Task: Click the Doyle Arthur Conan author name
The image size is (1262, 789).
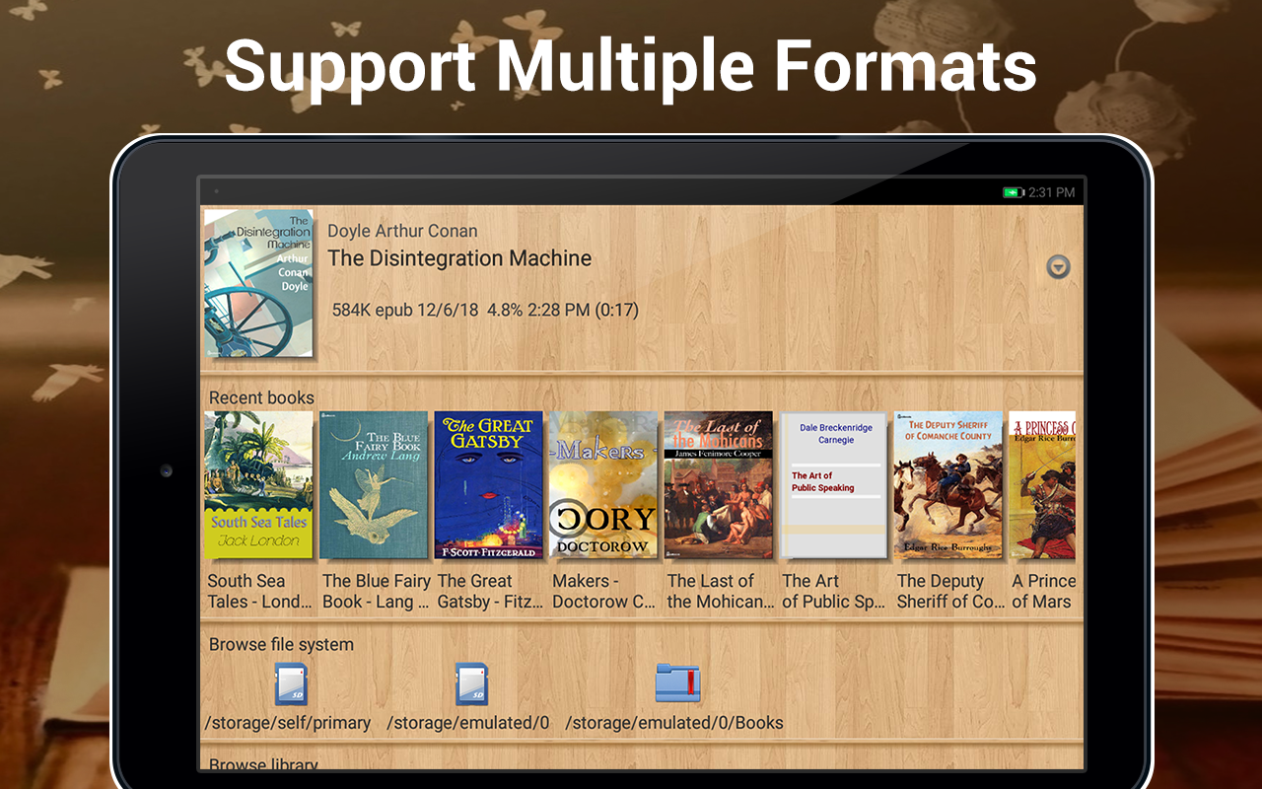Action: 402,231
